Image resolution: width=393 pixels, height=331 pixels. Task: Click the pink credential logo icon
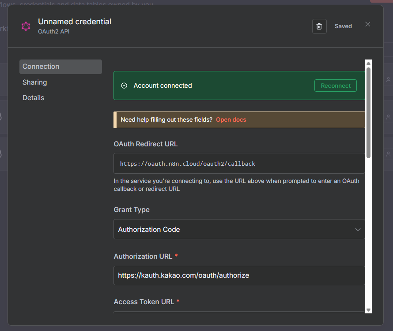point(26,26)
